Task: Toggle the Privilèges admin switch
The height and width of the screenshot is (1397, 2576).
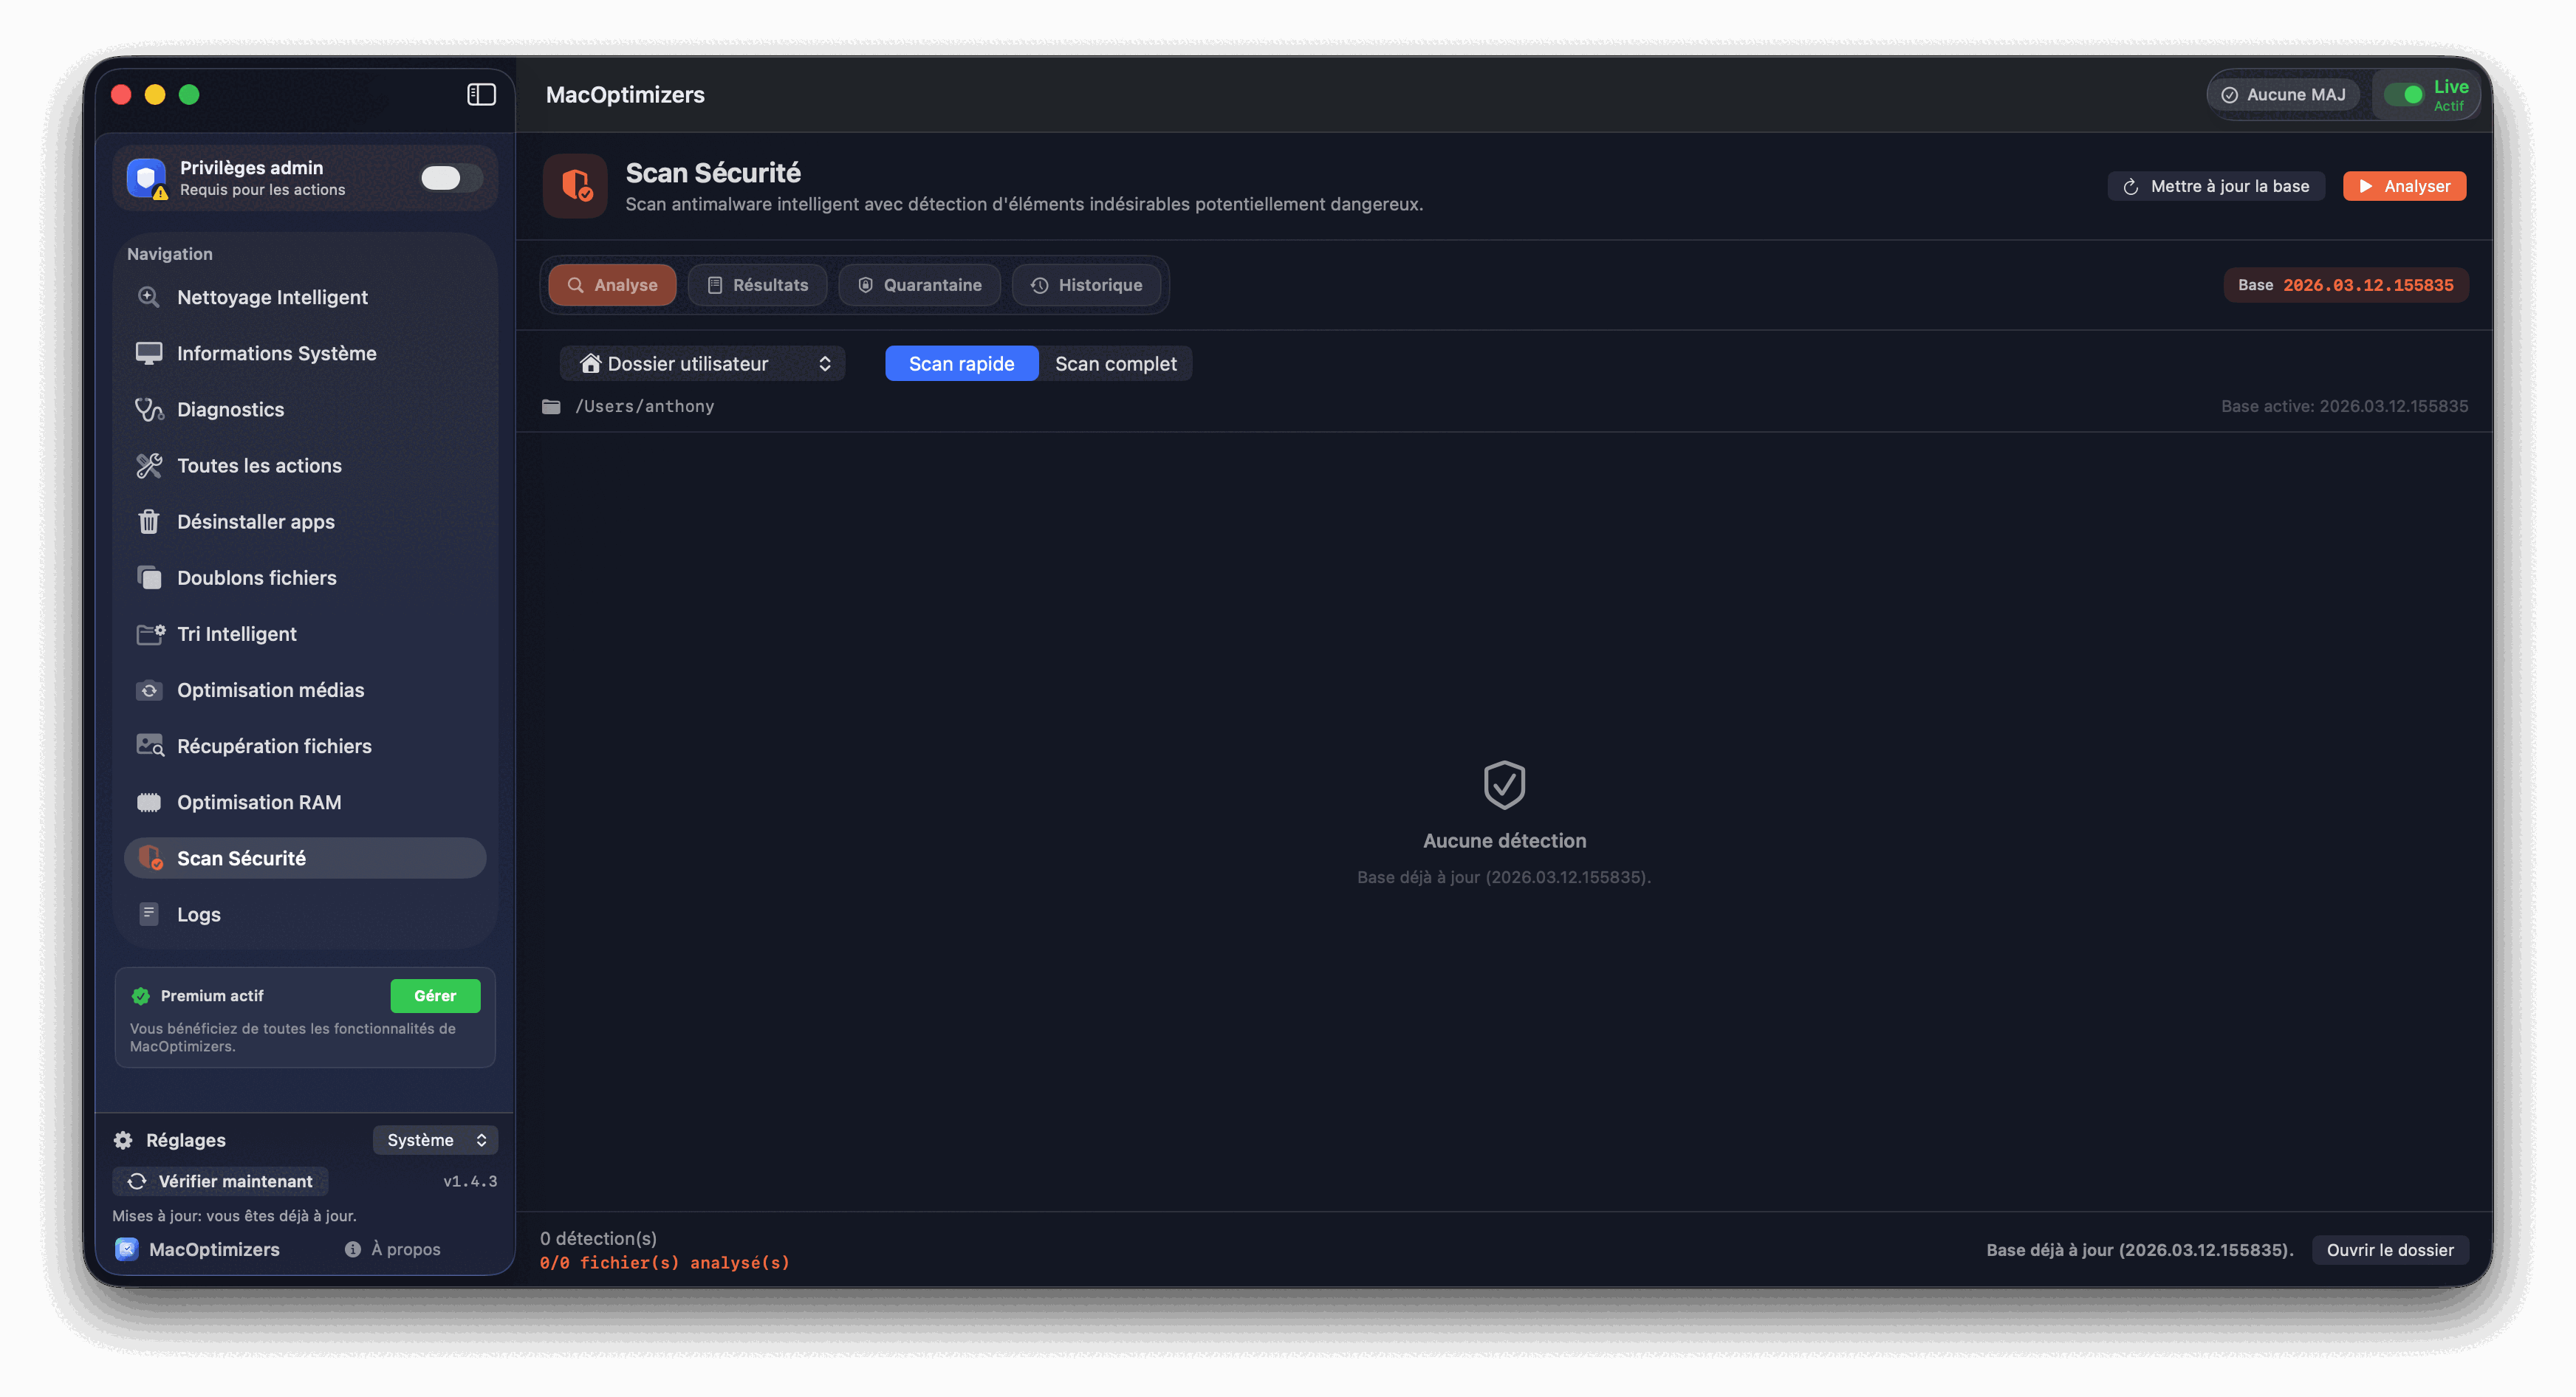Action: click(x=449, y=177)
